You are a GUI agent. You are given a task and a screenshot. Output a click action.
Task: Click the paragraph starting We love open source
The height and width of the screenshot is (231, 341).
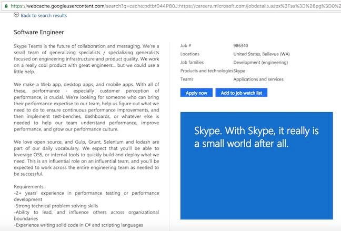(86, 158)
